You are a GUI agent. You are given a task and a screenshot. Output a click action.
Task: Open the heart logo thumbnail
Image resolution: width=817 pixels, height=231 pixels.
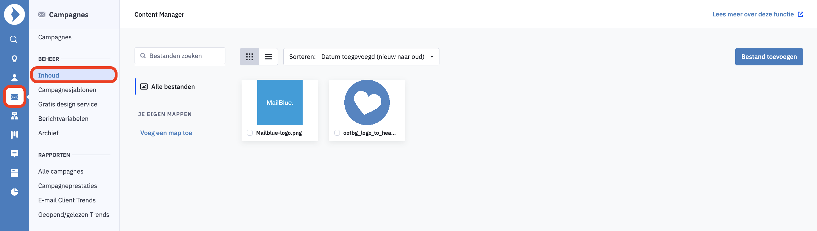tap(367, 102)
